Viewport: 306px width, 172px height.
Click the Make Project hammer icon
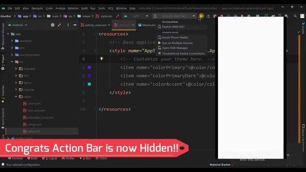117,16
